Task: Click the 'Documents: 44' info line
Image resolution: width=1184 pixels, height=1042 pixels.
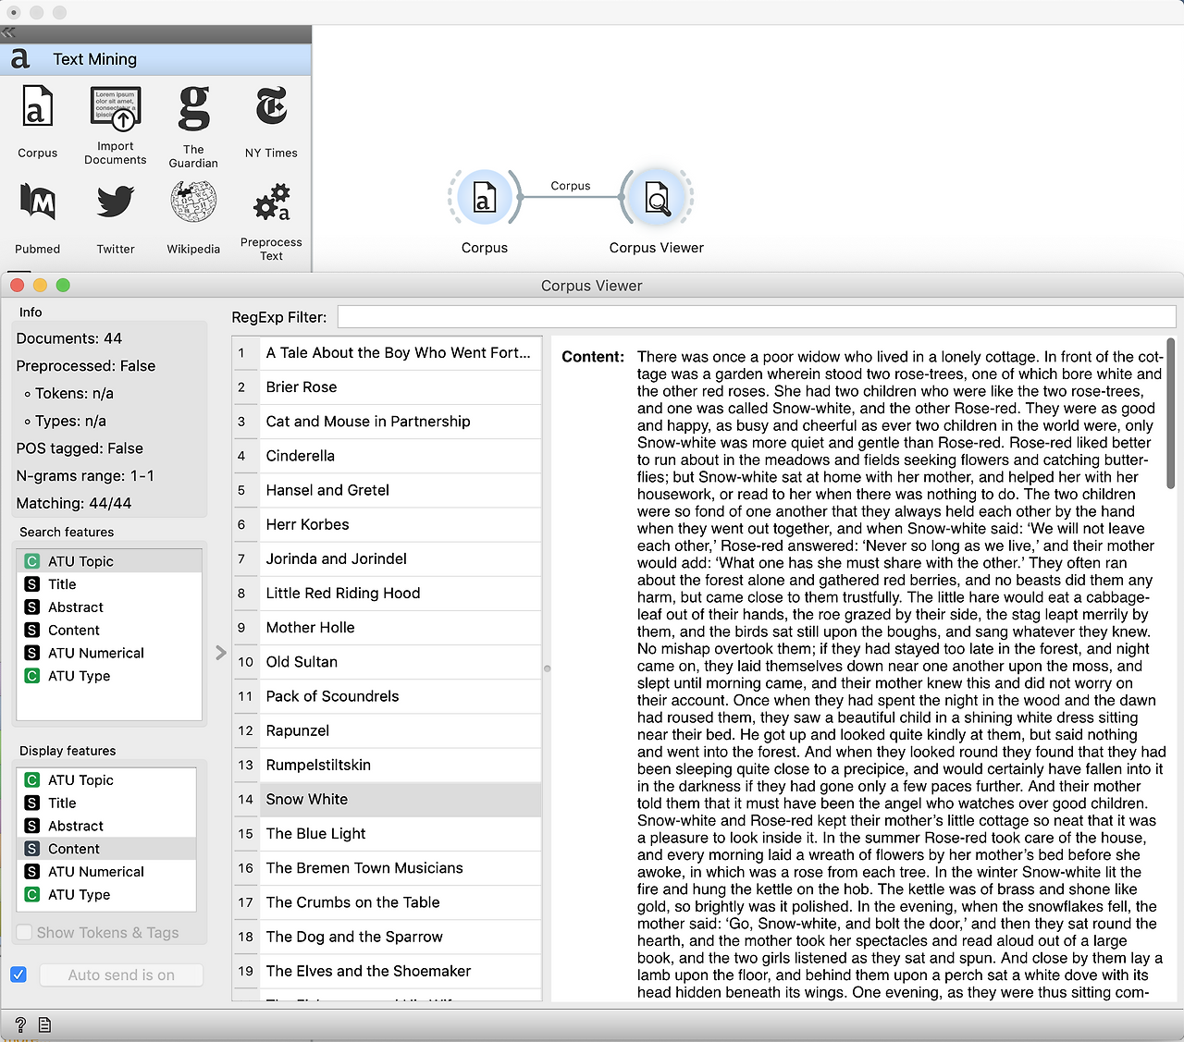Action: (x=69, y=338)
